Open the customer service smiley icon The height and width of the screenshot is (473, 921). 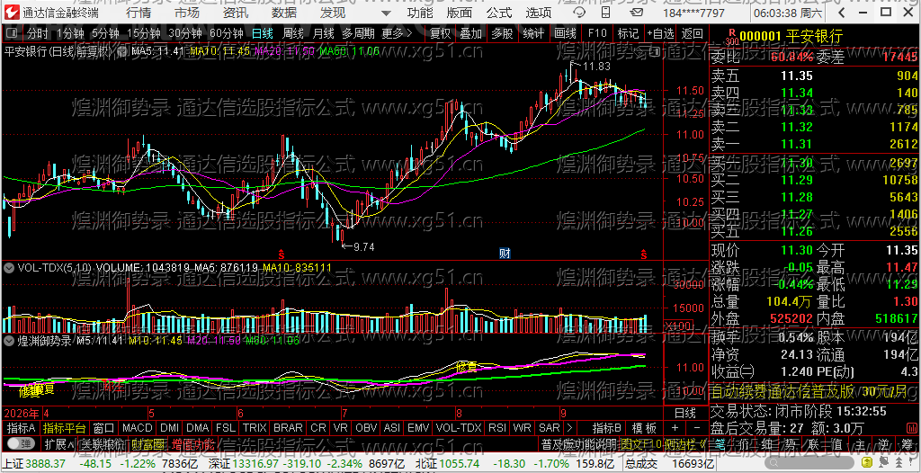coord(579,13)
